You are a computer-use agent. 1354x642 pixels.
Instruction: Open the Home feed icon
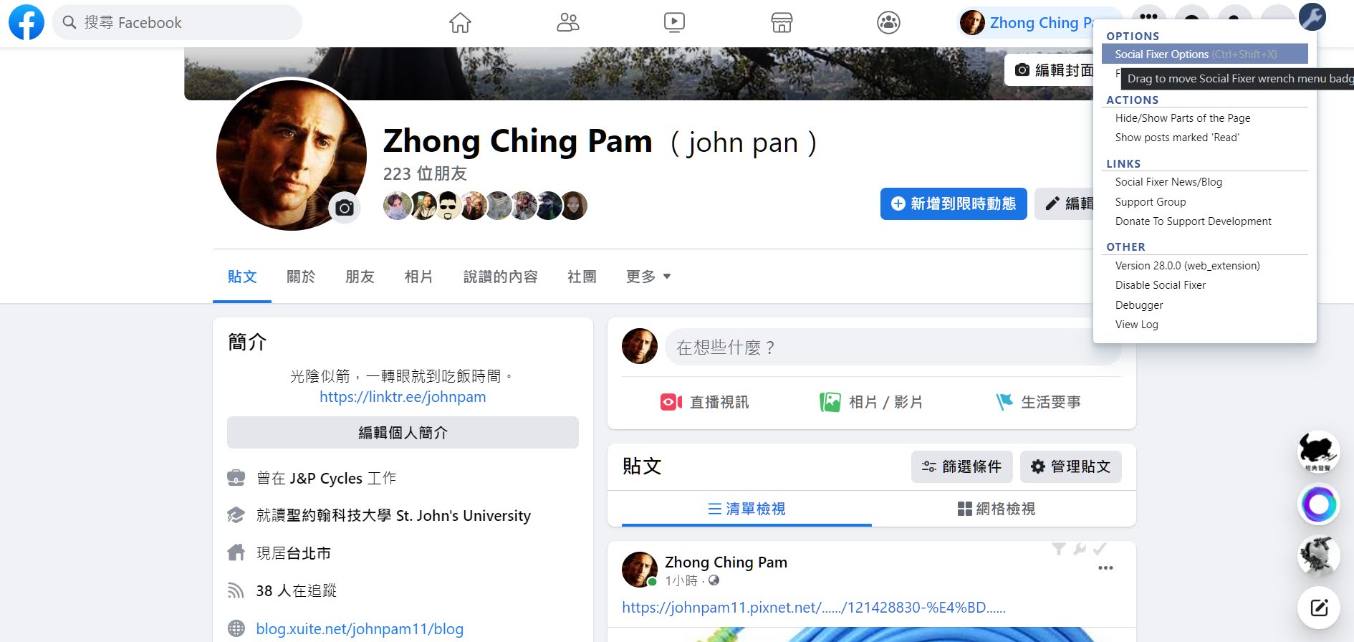coord(460,23)
